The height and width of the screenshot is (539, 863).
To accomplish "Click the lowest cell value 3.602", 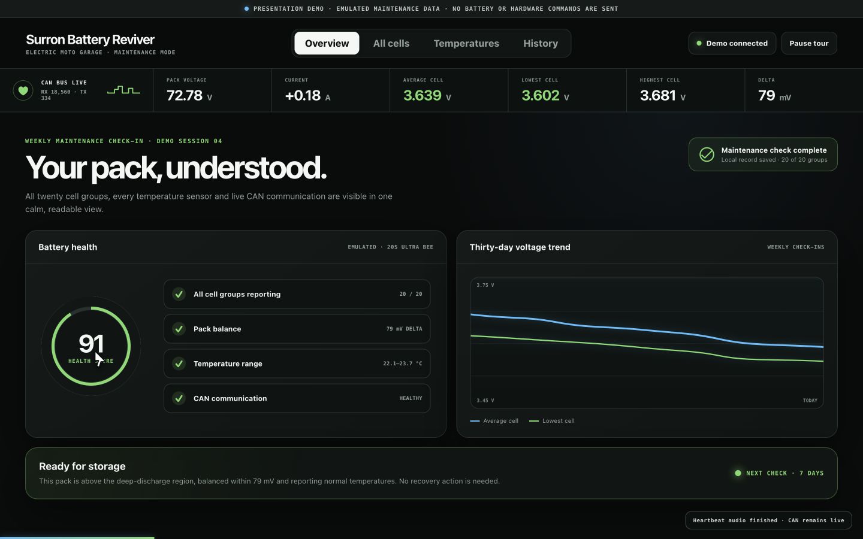I will coord(541,95).
